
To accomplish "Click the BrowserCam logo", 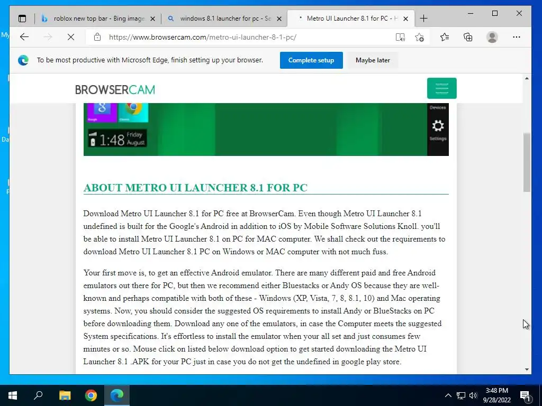I will coord(115,90).
